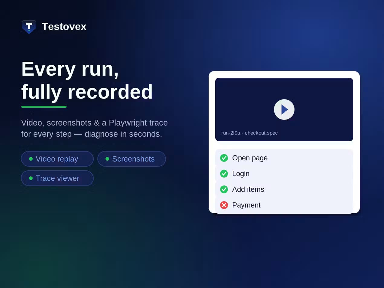Click the 'run-2f9a · checkout.spec' caption
Viewport: 384px width, 288px height.
pyautogui.click(x=249, y=133)
